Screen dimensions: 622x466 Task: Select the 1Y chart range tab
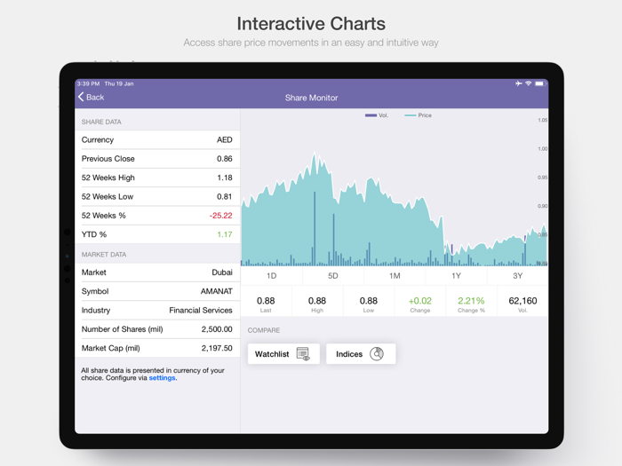[456, 276]
